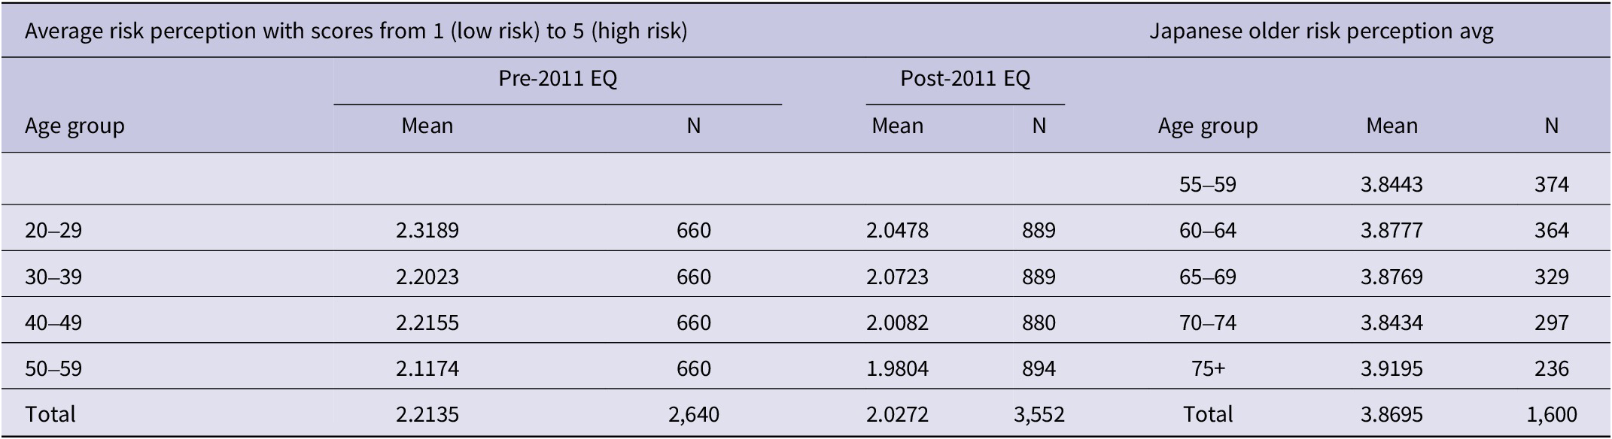Click the overall mean 3.8695 in Total row
Viewport: 1612px width, 439px height.
pos(1391,414)
